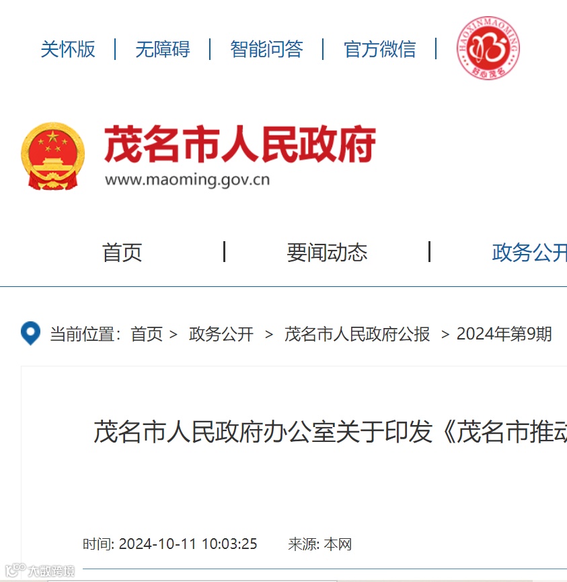This screenshot has width=567, height=582.
Task: Select the 政务公开 navigation tab
Action: (x=529, y=253)
